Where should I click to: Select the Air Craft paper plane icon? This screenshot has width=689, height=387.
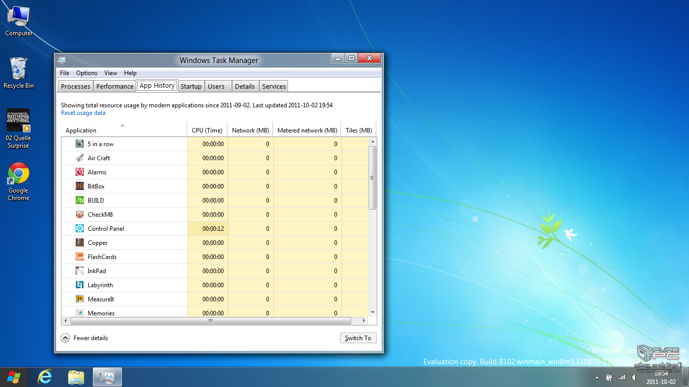(x=79, y=158)
